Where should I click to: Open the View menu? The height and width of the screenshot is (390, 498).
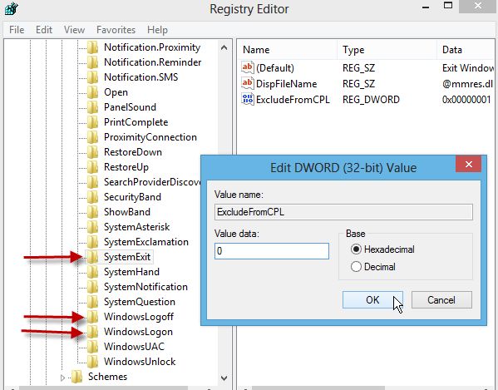74,30
